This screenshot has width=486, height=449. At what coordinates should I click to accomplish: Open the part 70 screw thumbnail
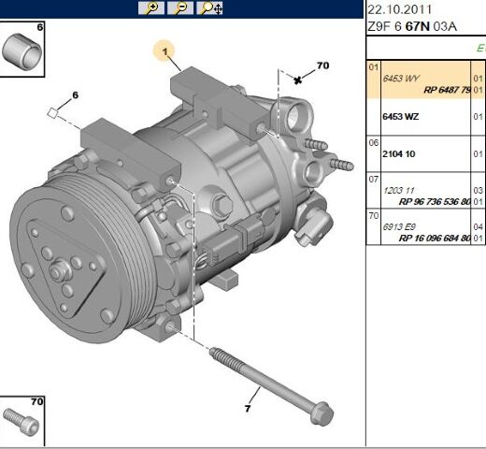(x=22, y=422)
